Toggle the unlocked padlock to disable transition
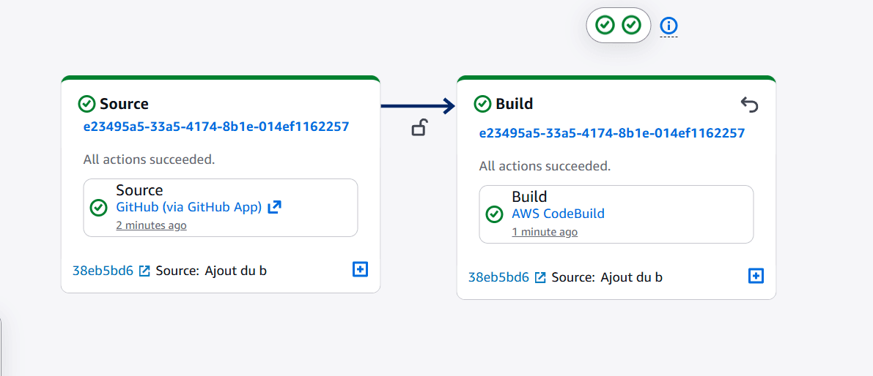This screenshot has width=873, height=376. point(419,129)
